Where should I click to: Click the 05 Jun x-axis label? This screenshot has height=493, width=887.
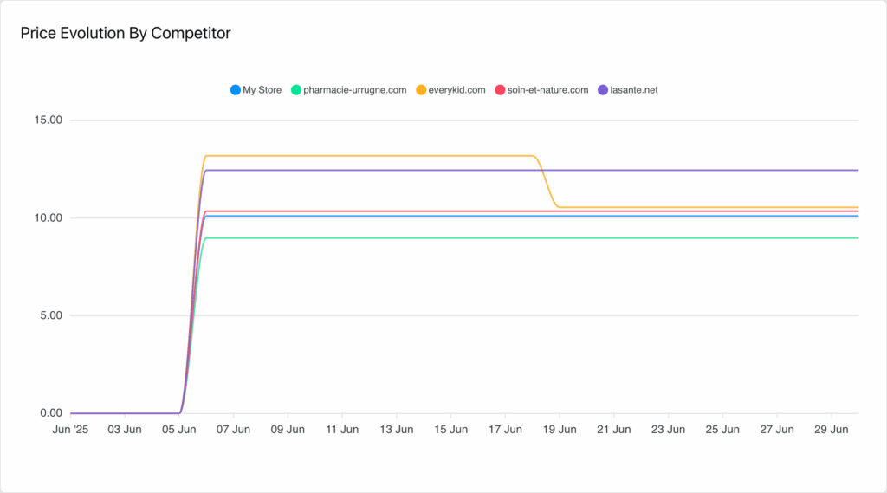tap(178, 430)
